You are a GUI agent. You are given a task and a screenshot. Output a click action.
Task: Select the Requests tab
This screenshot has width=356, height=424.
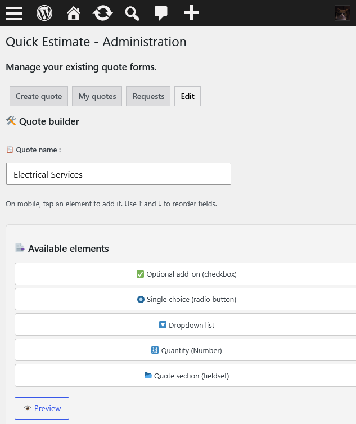click(148, 96)
